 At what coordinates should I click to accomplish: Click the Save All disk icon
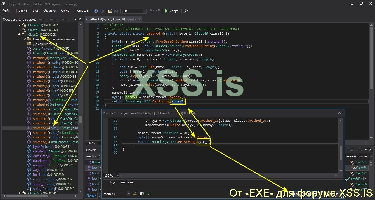(x=116, y=11)
